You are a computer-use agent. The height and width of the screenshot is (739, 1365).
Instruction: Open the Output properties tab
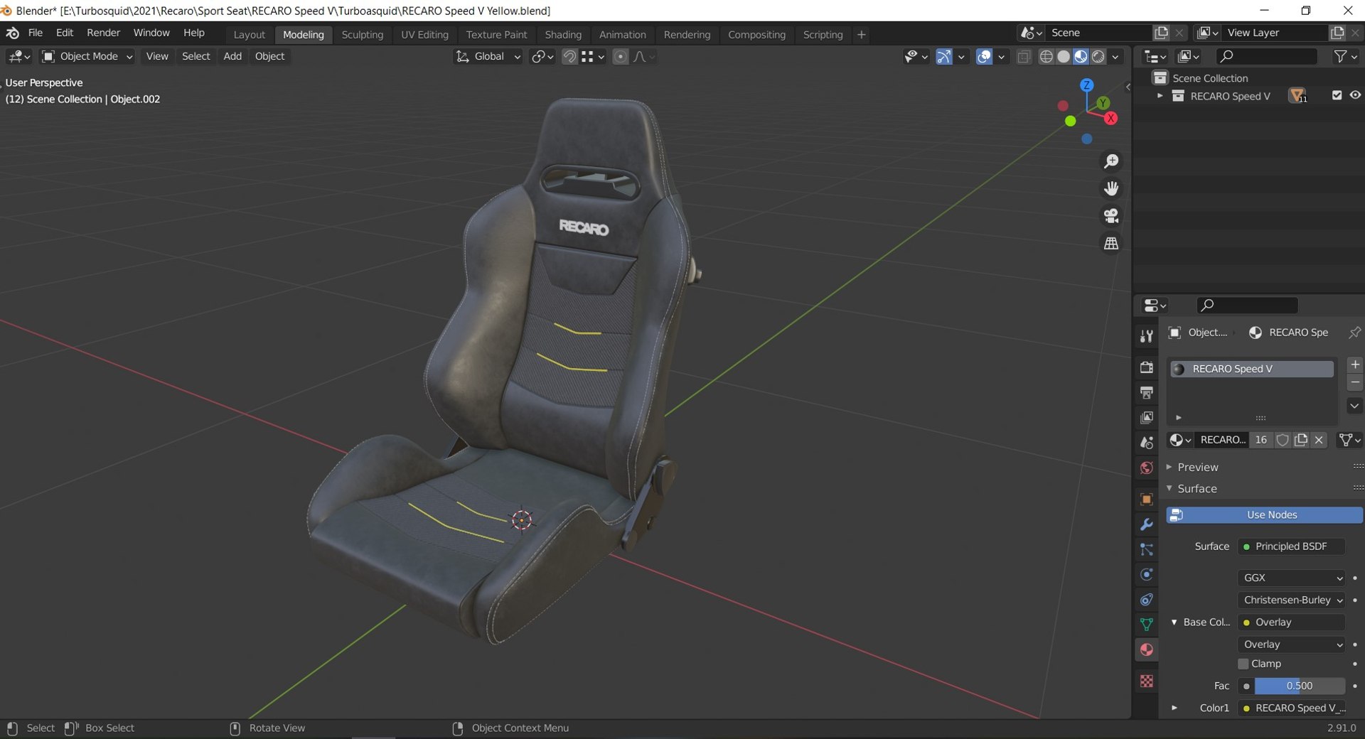coord(1146,392)
